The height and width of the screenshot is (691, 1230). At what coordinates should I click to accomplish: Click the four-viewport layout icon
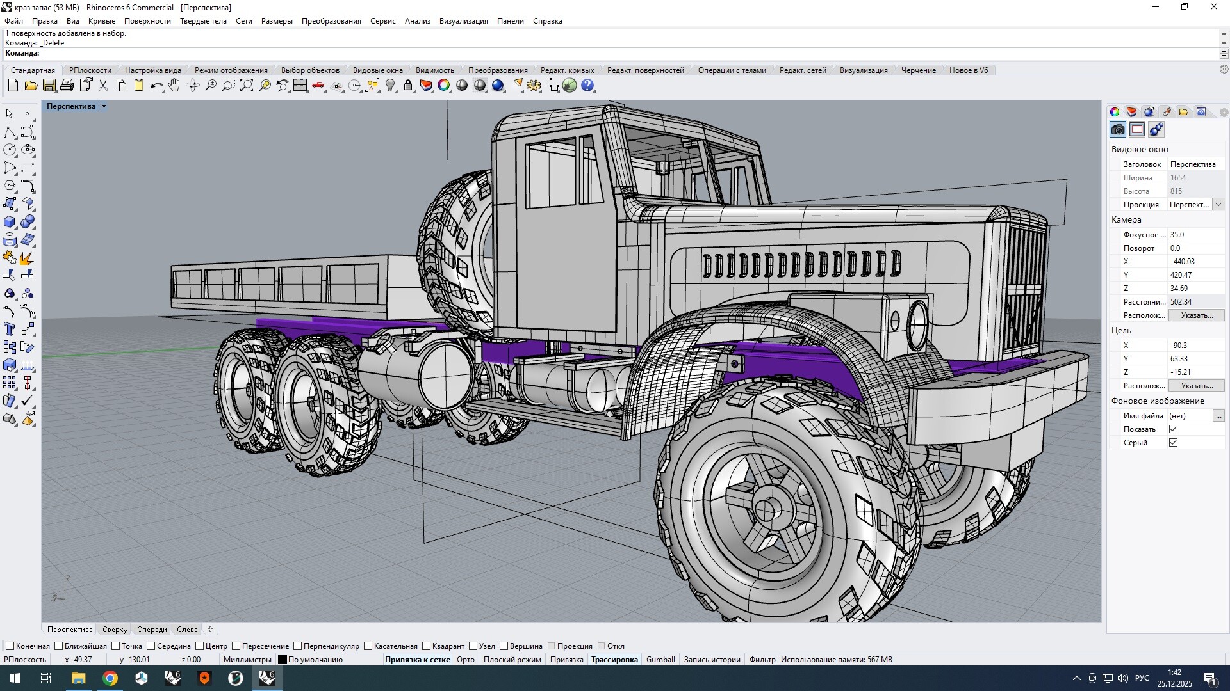tap(300, 85)
